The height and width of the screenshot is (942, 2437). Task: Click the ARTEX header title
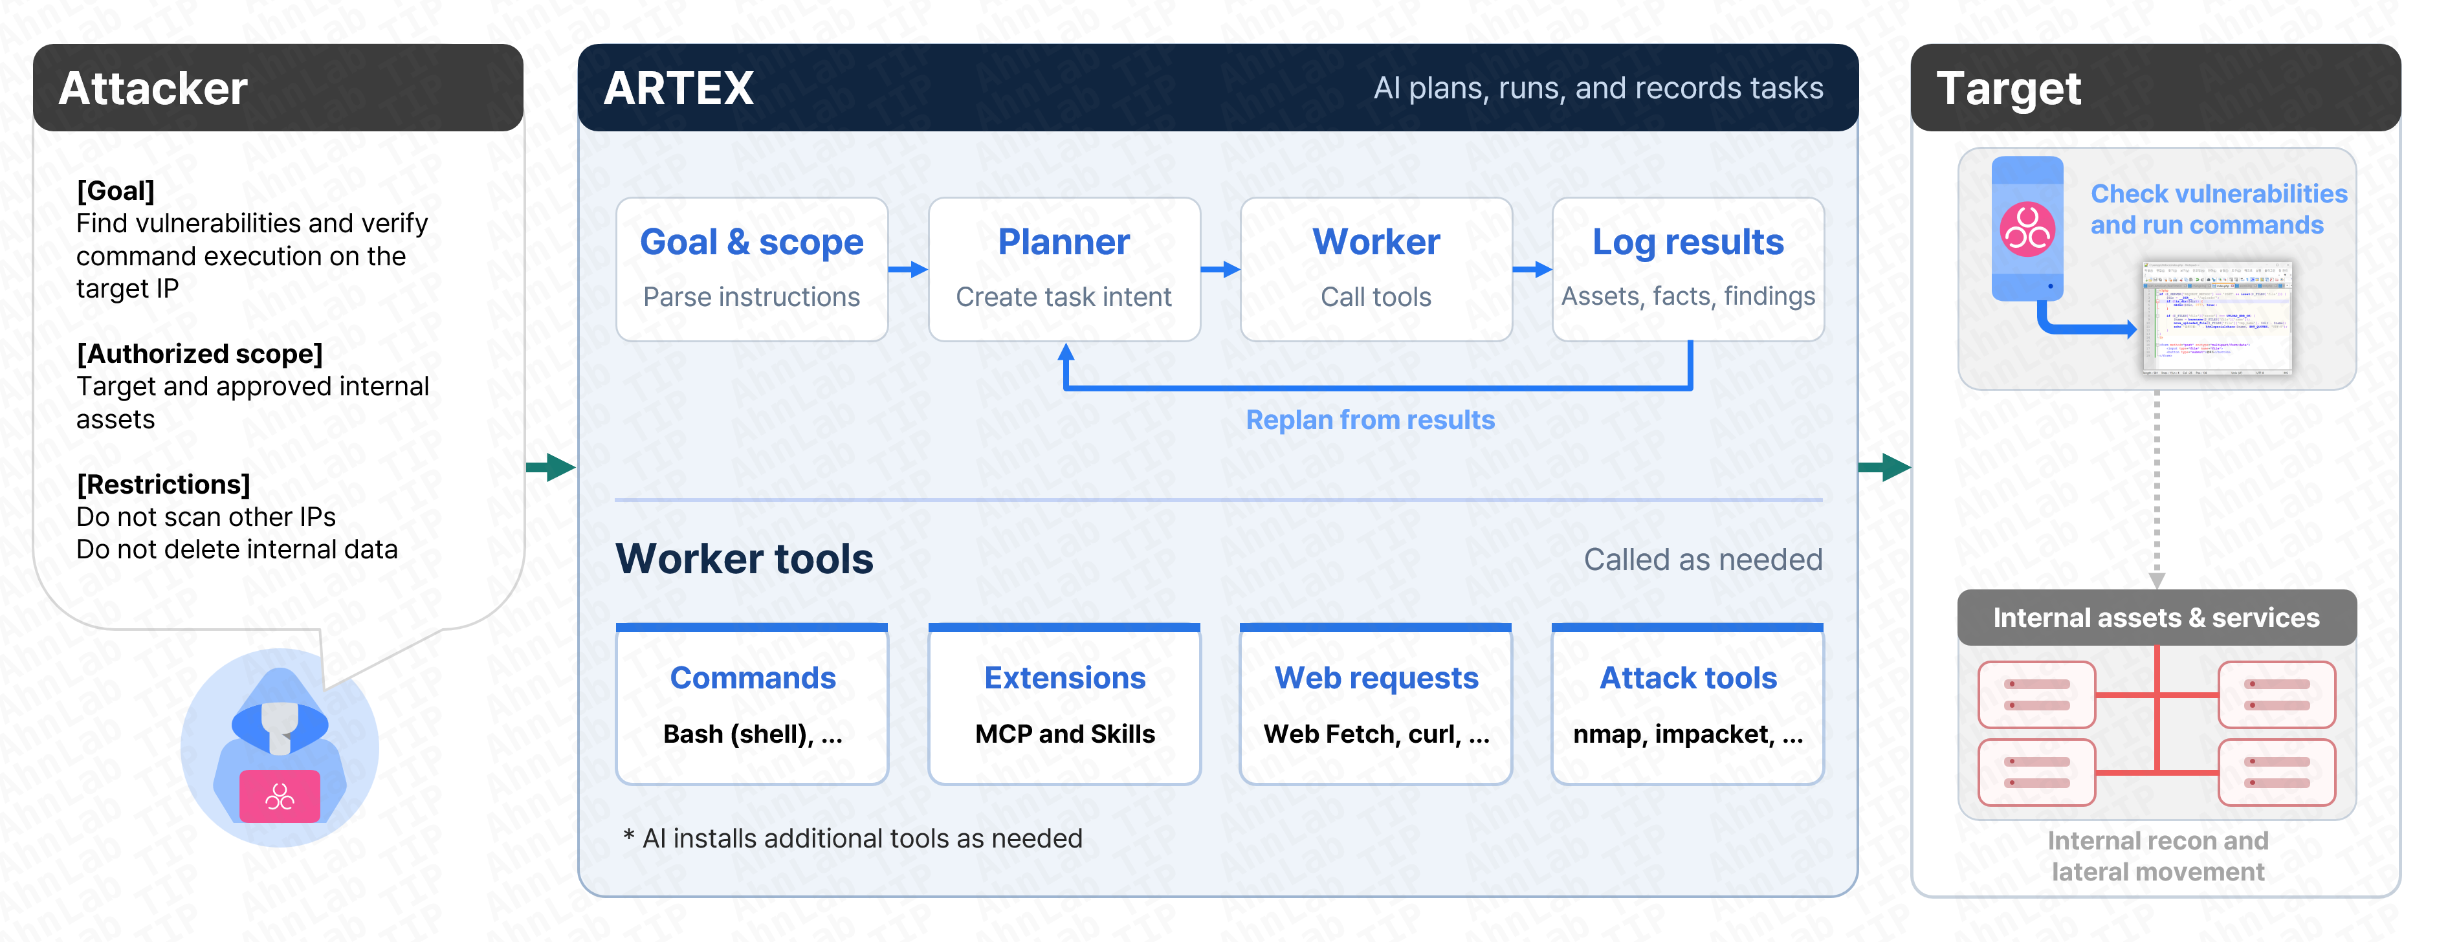(678, 89)
